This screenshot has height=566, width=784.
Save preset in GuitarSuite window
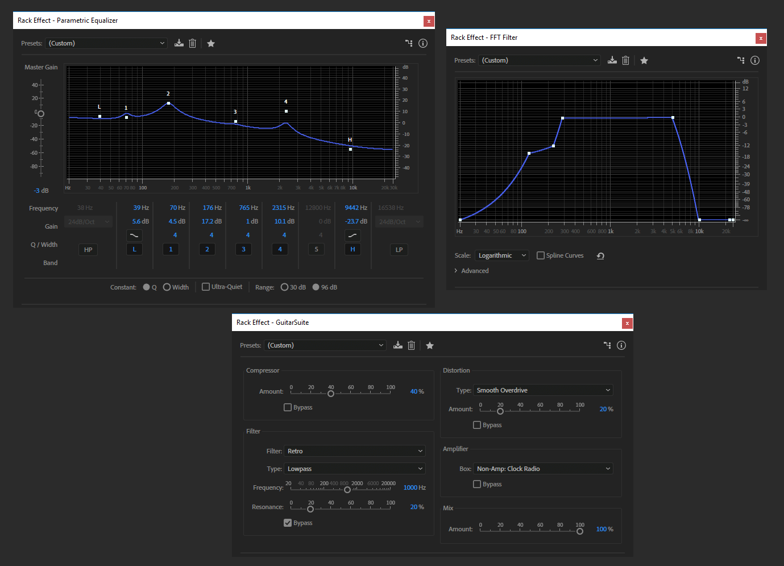pyautogui.click(x=398, y=345)
